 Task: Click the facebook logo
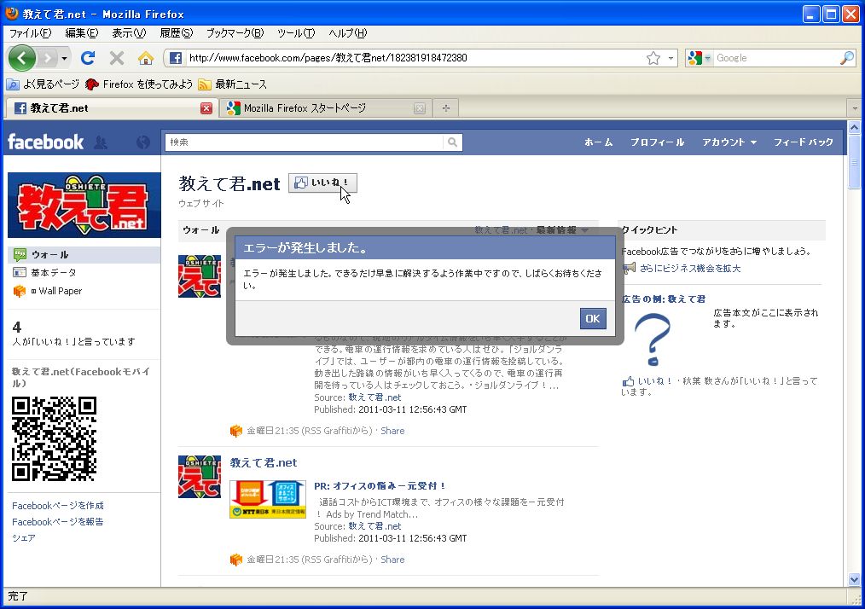46,142
